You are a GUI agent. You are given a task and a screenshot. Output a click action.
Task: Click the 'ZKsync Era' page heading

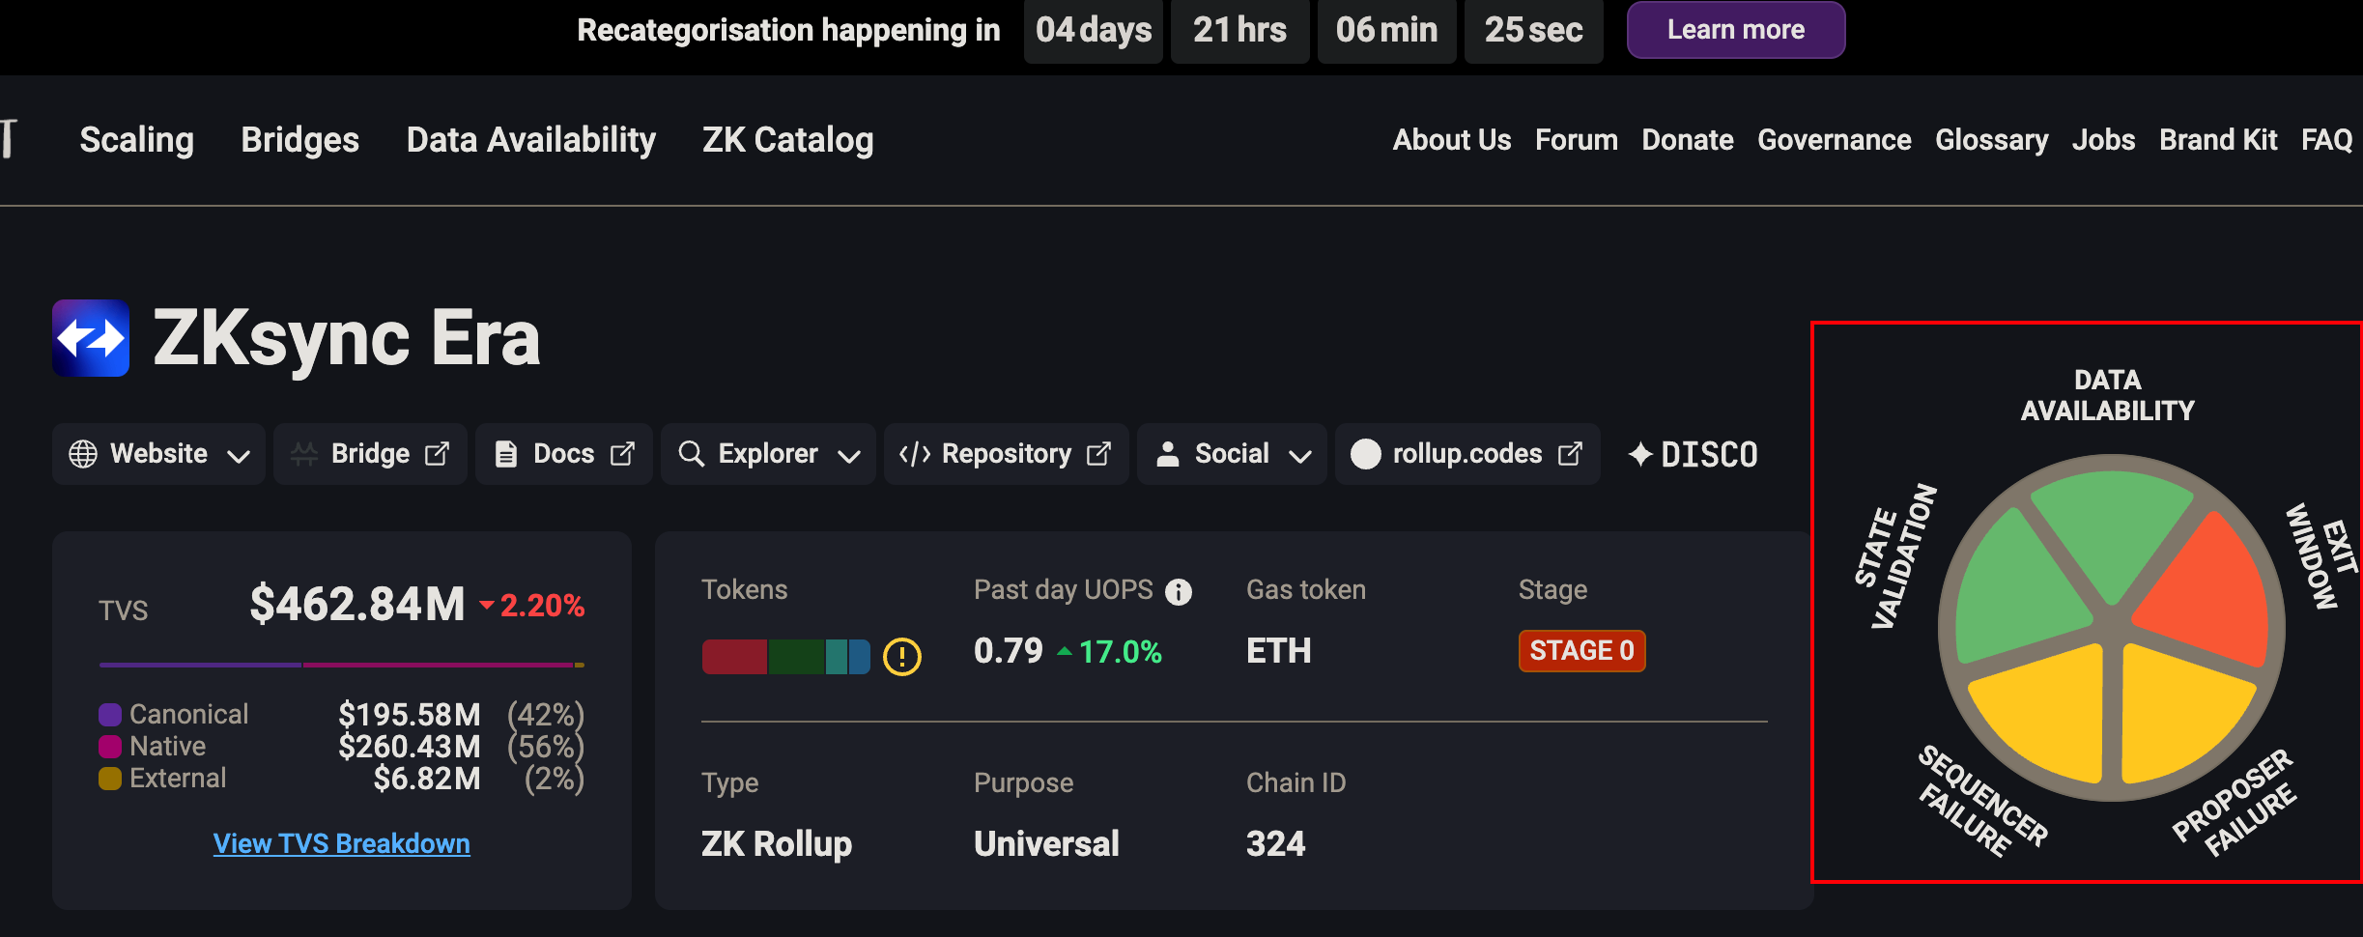tap(347, 338)
